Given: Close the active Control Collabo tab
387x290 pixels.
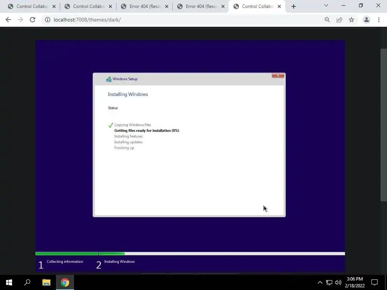Looking at the screenshot, I should (279, 7).
